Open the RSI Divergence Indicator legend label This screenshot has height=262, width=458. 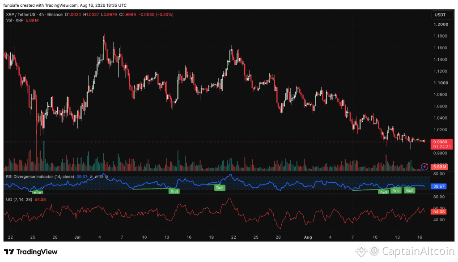(x=40, y=176)
